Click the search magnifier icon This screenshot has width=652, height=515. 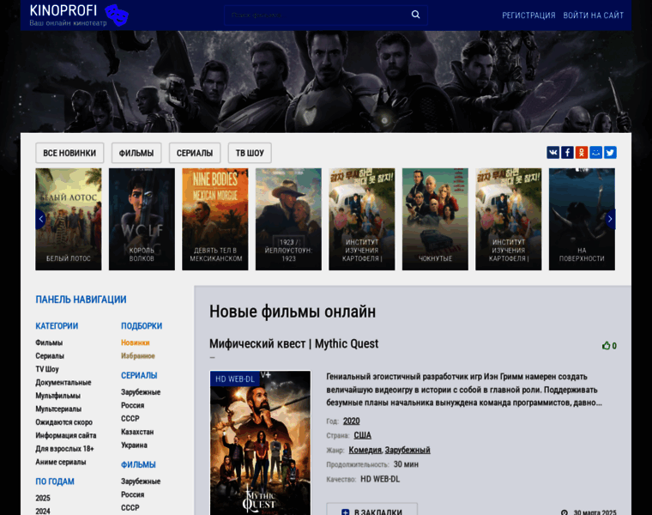point(415,15)
